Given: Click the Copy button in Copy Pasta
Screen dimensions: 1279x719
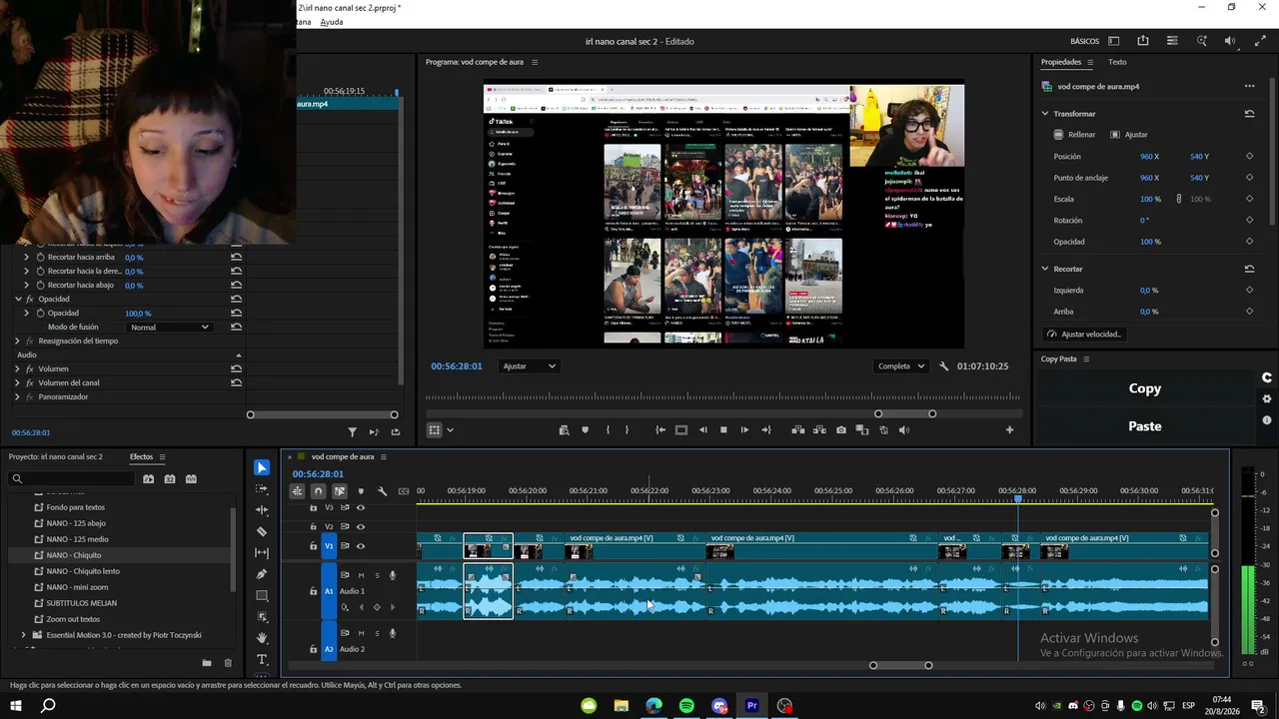Looking at the screenshot, I should tap(1145, 388).
